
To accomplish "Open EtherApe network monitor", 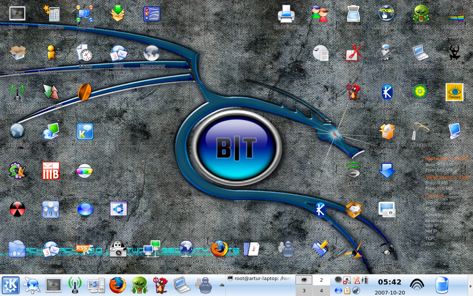I will 455,53.
